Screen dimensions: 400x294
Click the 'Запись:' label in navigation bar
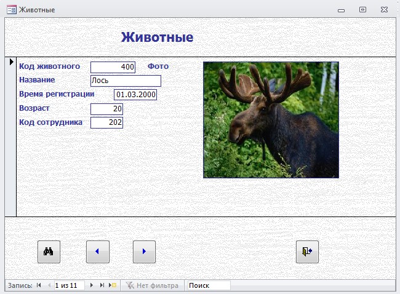point(20,285)
